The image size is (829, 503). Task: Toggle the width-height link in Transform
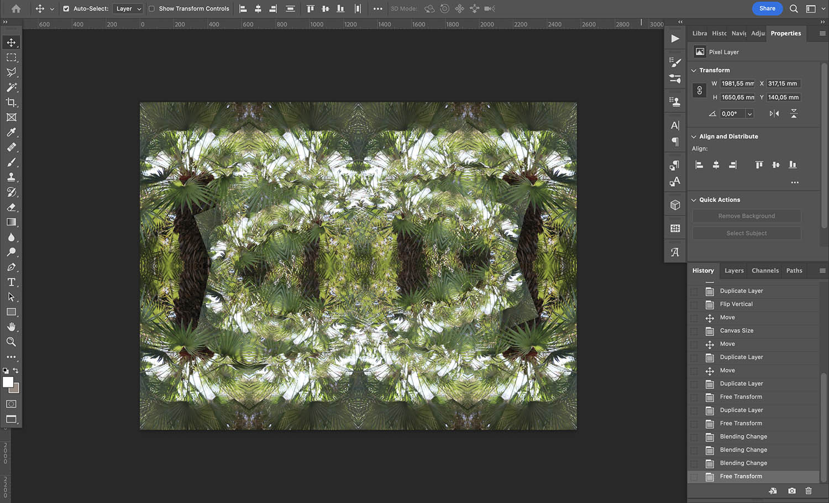tap(699, 90)
